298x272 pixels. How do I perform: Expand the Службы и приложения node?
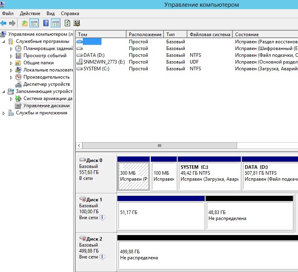(4, 113)
